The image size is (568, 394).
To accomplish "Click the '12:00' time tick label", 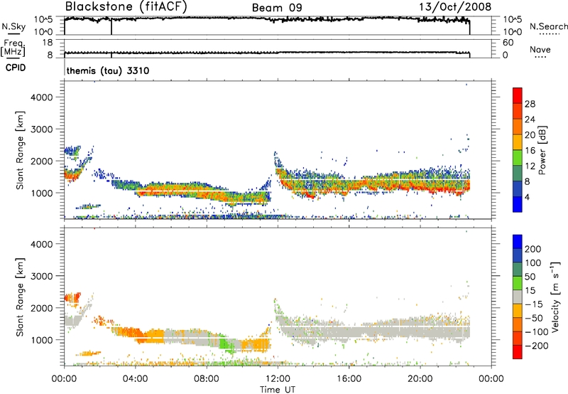I will pyautogui.click(x=278, y=379).
